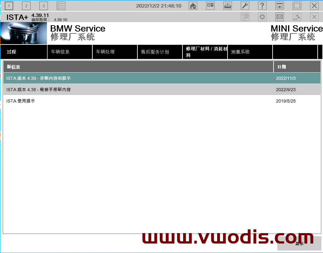Select the 售后服务计划 tab
Screen dimensions: 323x253
(x=160, y=51)
